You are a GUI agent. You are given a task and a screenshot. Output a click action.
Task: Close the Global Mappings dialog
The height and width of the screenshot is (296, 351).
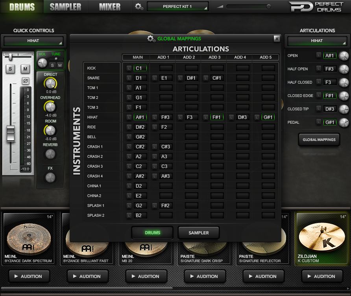tap(277, 38)
